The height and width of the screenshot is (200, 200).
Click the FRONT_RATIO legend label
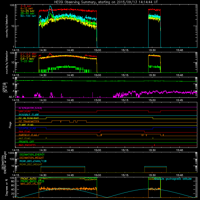tap(28, 179)
